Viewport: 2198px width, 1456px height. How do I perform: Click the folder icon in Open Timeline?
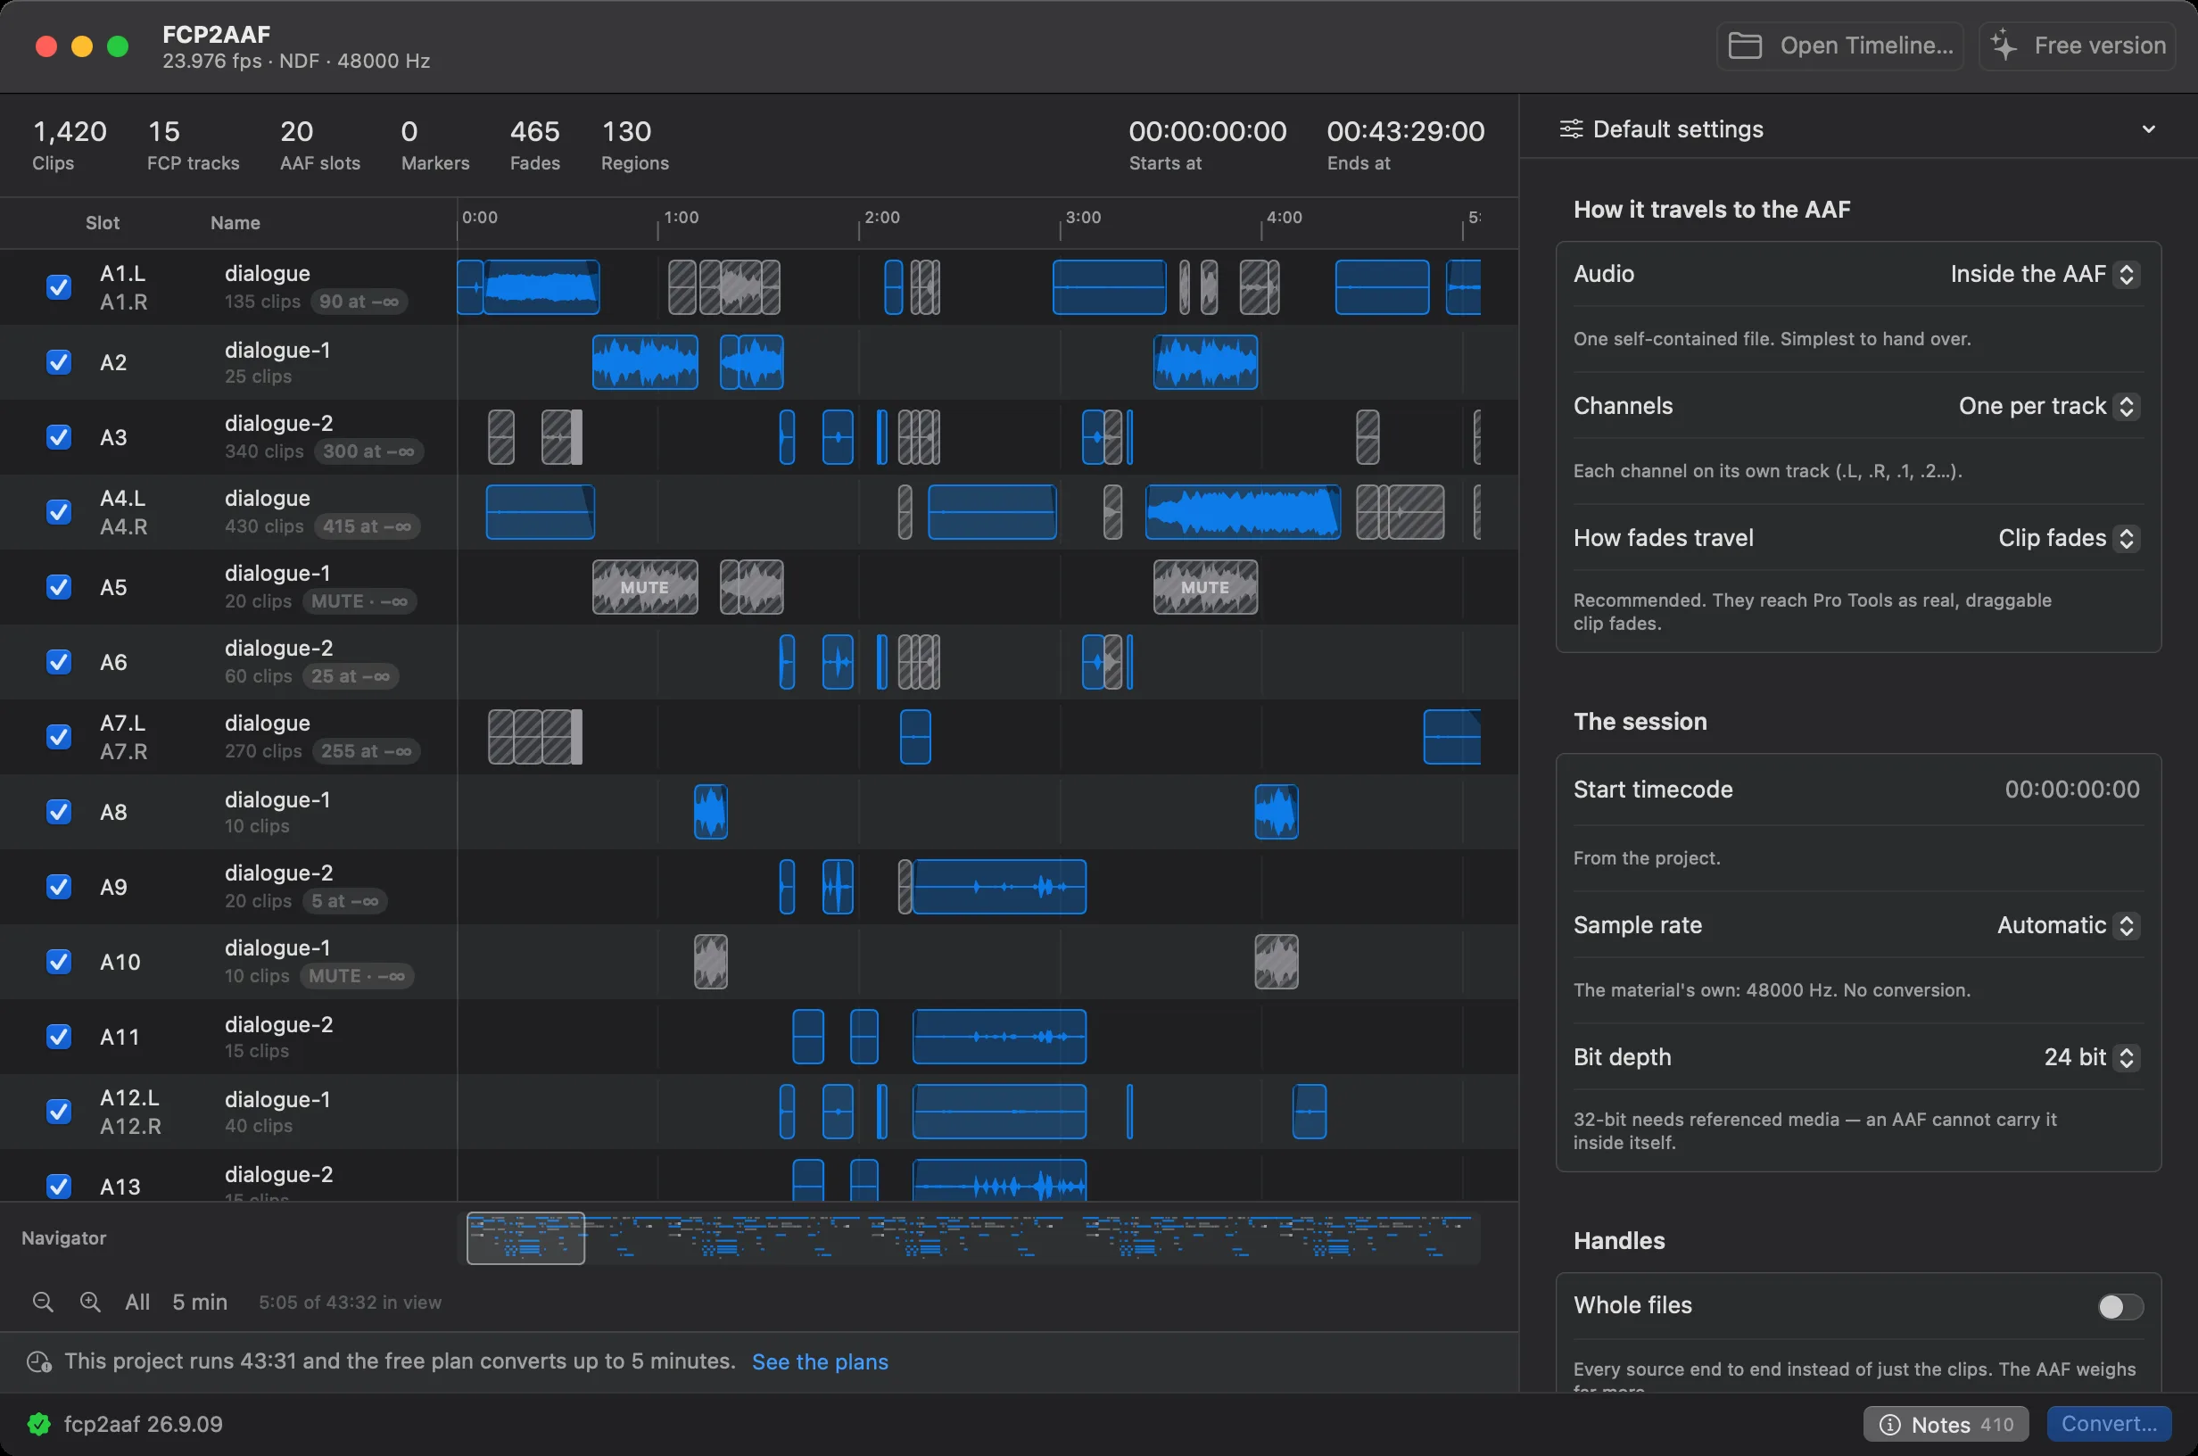click(x=1745, y=45)
